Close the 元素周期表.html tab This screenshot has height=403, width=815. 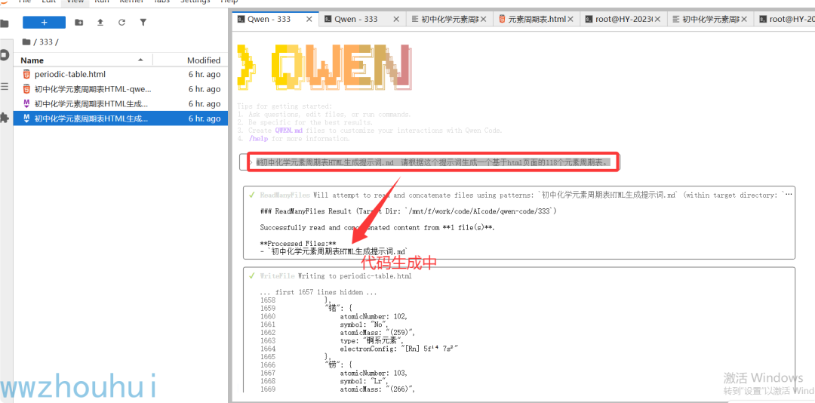click(x=570, y=19)
